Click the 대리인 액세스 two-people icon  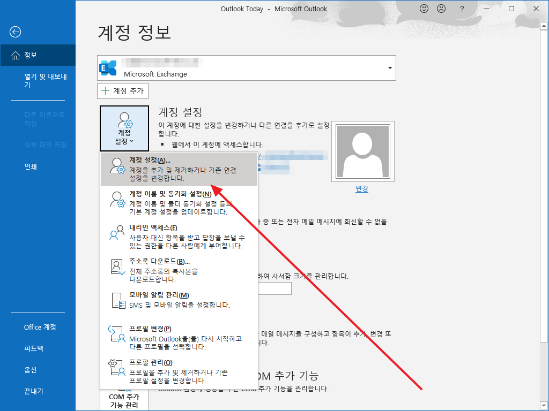tap(117, 233)
